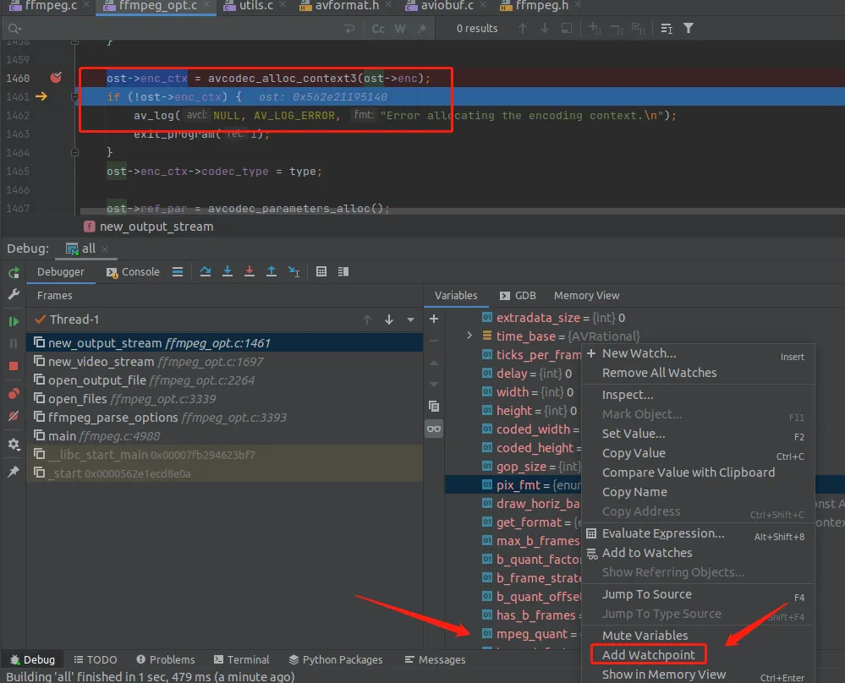
Task: Click the Resume Program green play icon
Action: 14,321
